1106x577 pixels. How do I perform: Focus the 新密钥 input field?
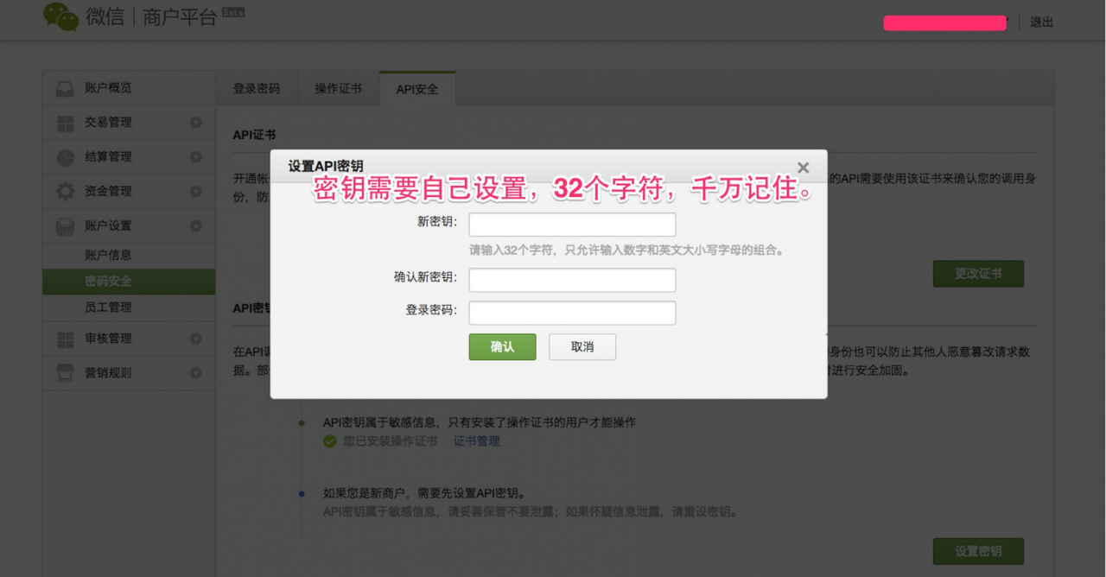(572, 224)
